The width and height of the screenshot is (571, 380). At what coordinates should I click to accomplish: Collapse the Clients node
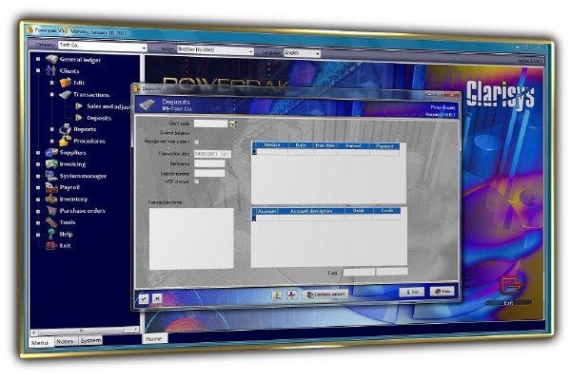[38, 70]
